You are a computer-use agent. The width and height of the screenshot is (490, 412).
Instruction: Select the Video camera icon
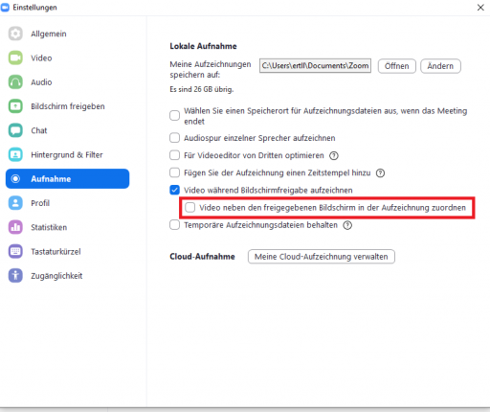tap(15, 57)
